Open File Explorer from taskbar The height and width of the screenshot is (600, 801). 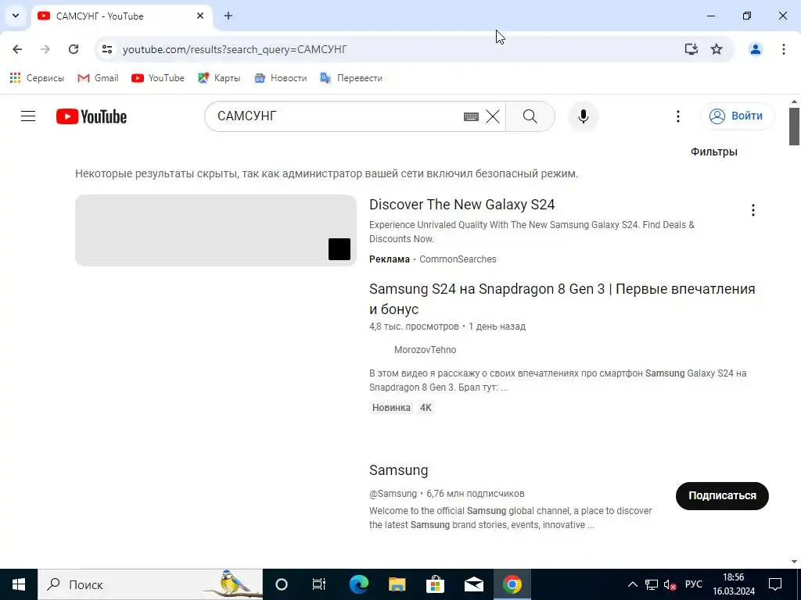click(x=397, y=584)
